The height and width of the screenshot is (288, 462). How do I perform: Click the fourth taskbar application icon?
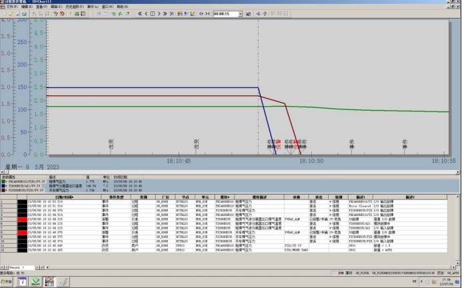click(x=63, y=282)
